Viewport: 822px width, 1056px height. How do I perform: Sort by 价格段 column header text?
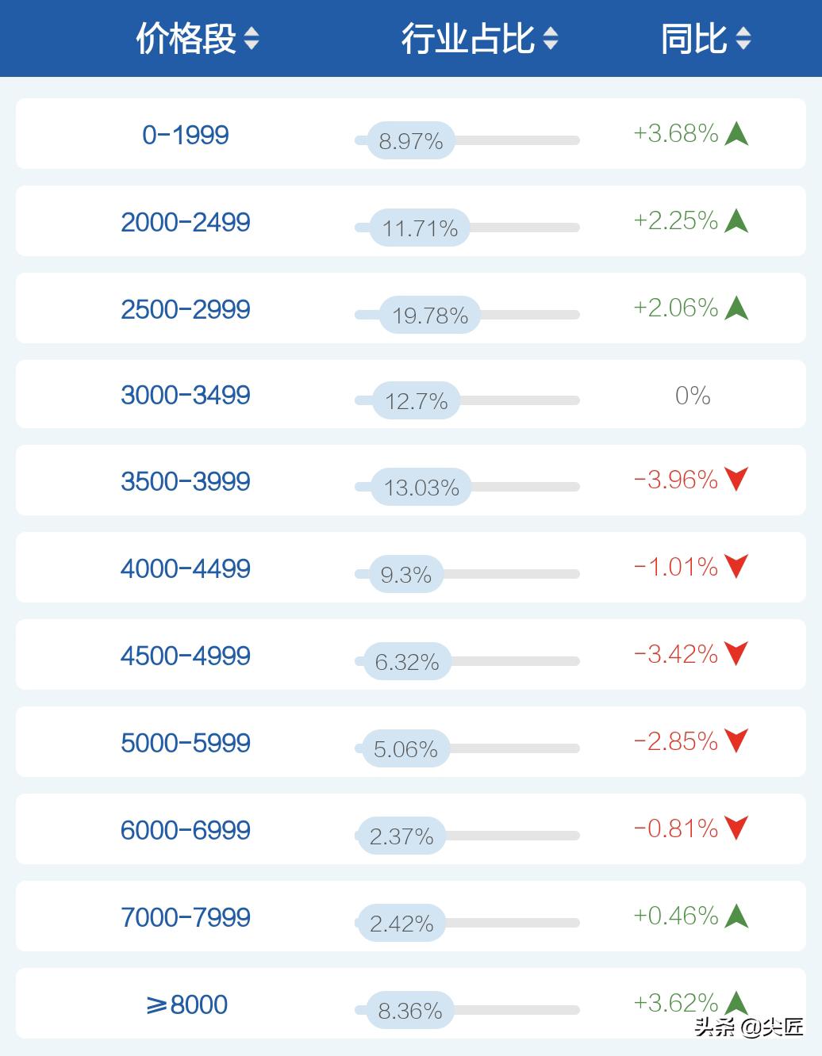tap(186, 39)
